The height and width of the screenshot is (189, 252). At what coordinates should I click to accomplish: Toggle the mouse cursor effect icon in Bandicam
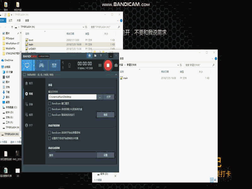point(63,63)
